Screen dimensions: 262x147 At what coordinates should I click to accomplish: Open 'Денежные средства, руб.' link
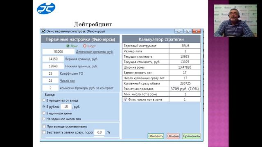pos(95,52)
